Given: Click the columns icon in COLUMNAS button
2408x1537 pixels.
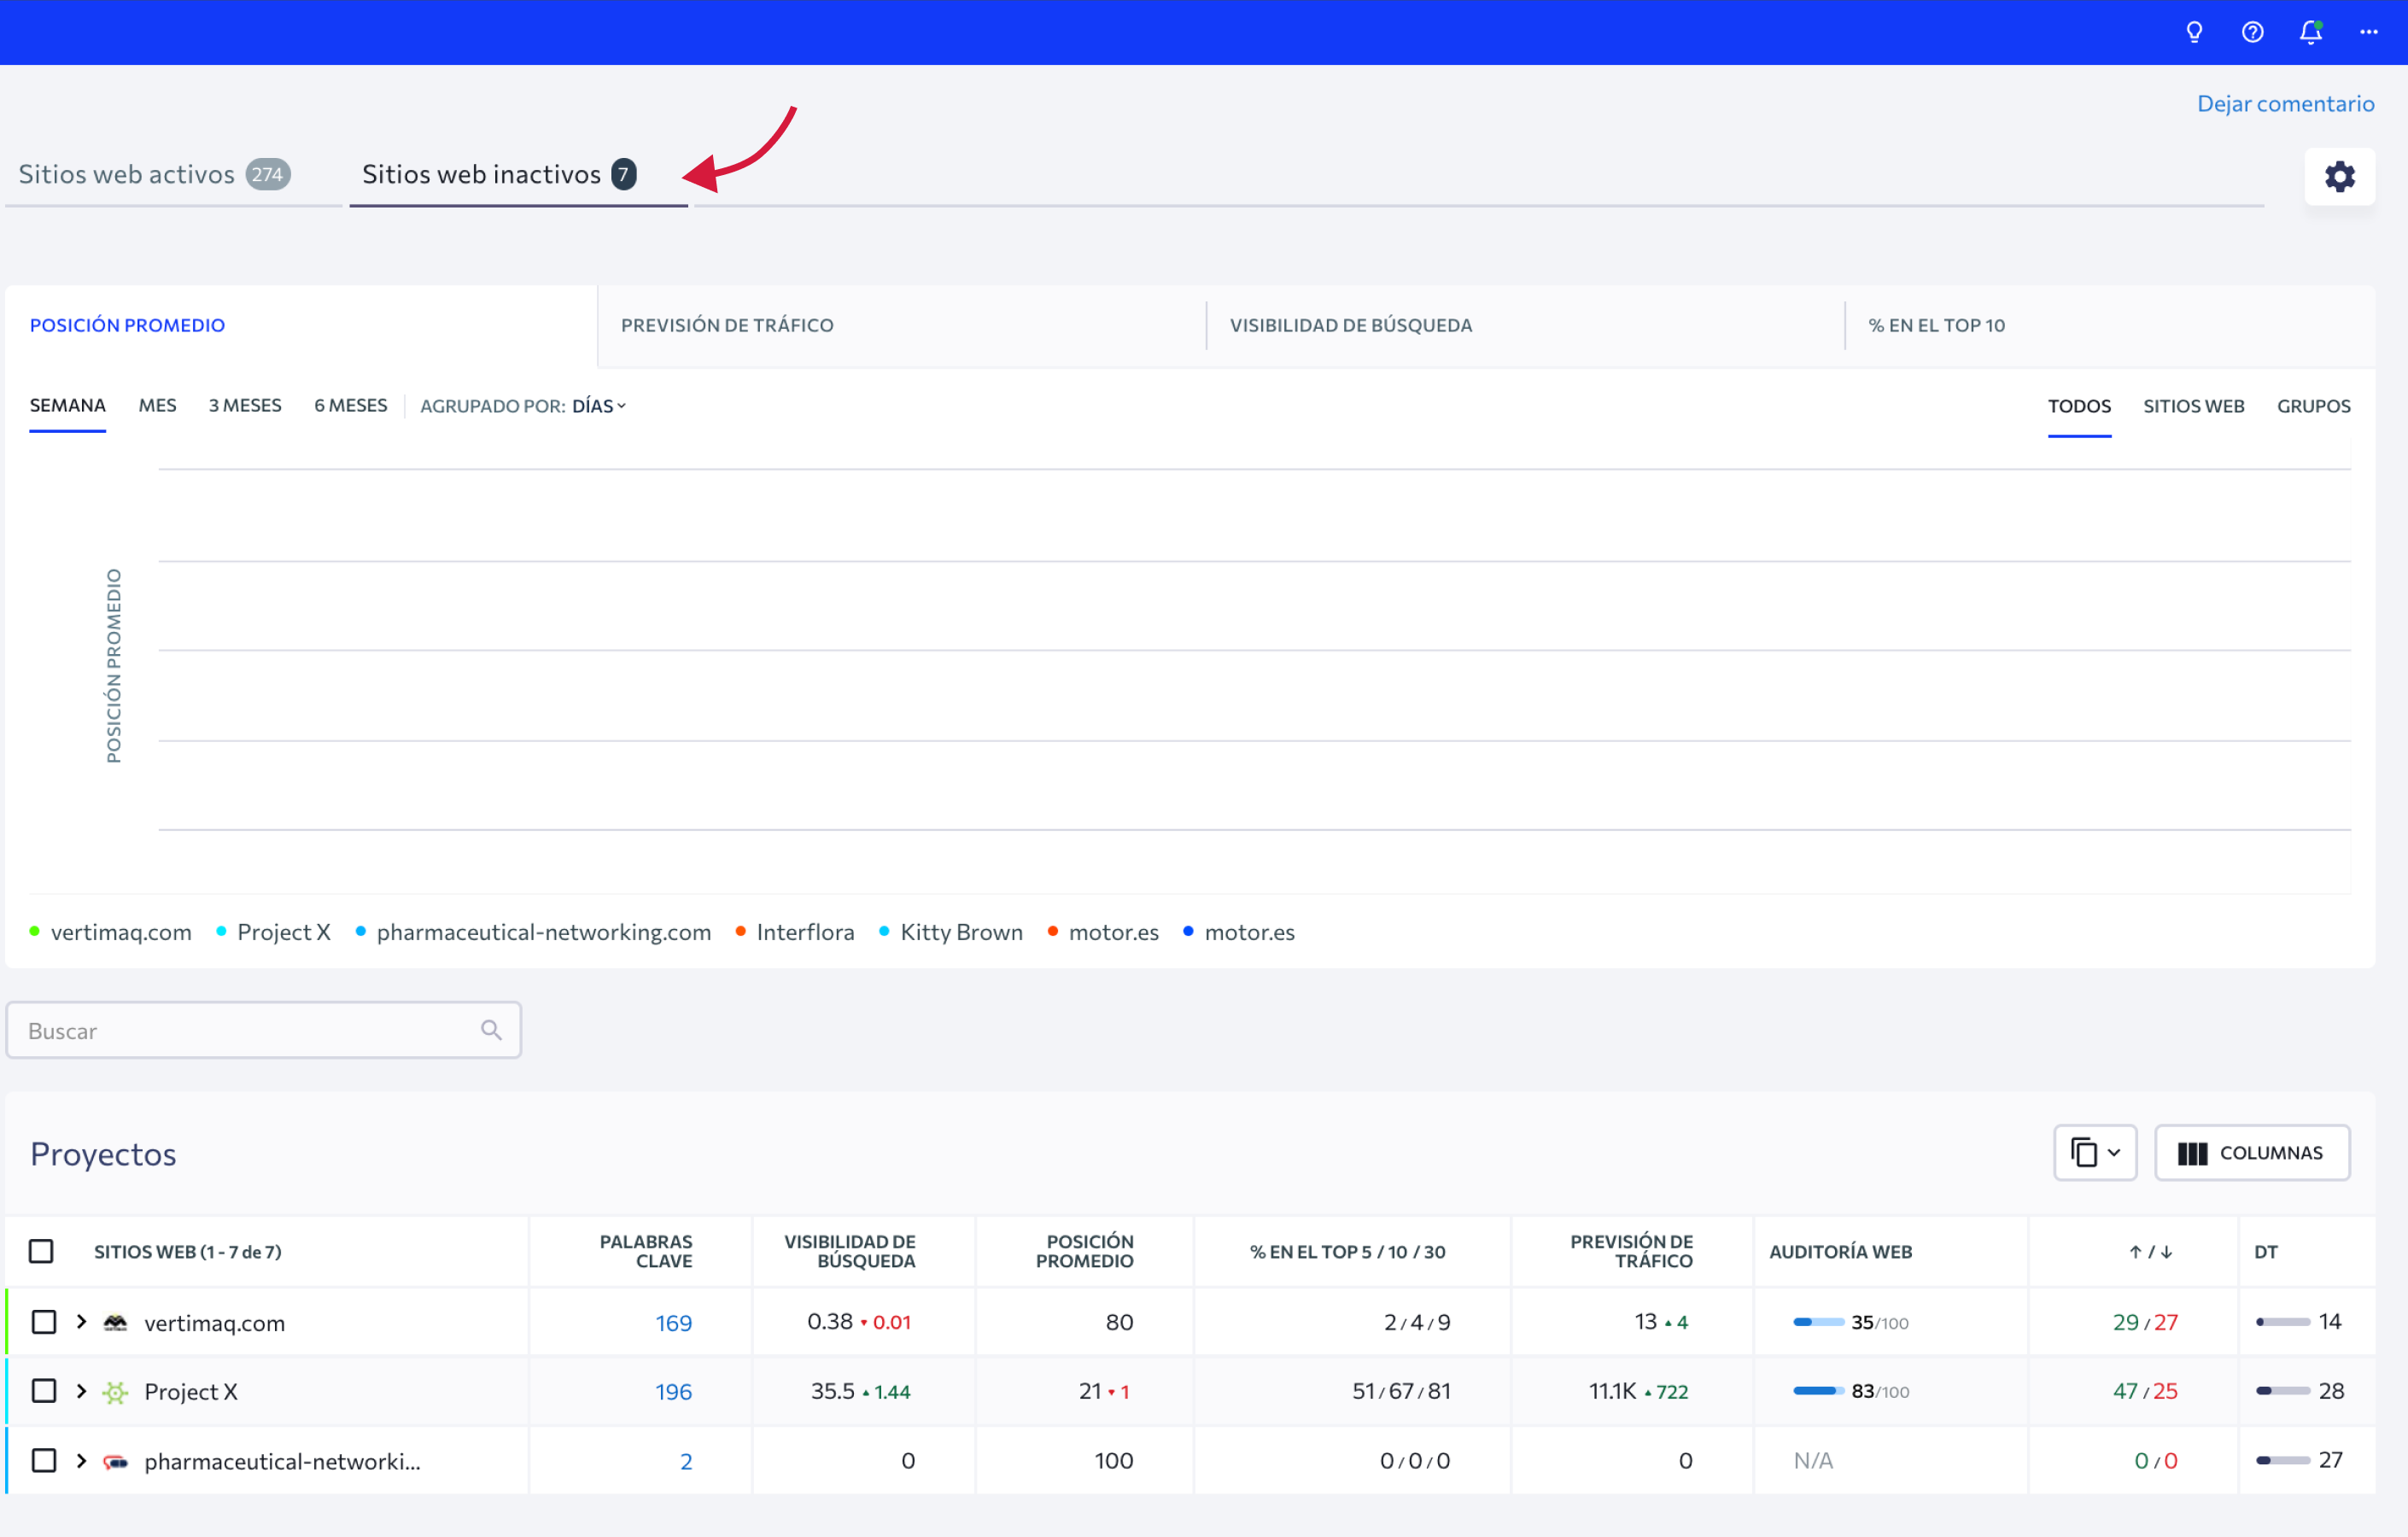Looking at the screenshot, I should click(x=2192, y=1153).
